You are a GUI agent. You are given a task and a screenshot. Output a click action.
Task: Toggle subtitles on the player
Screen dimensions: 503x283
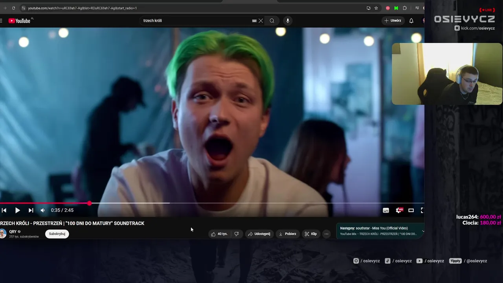[x=386, y=210]
